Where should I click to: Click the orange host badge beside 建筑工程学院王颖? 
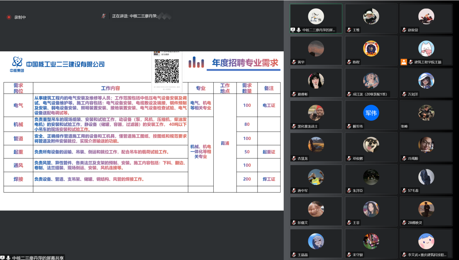(404, 62)
